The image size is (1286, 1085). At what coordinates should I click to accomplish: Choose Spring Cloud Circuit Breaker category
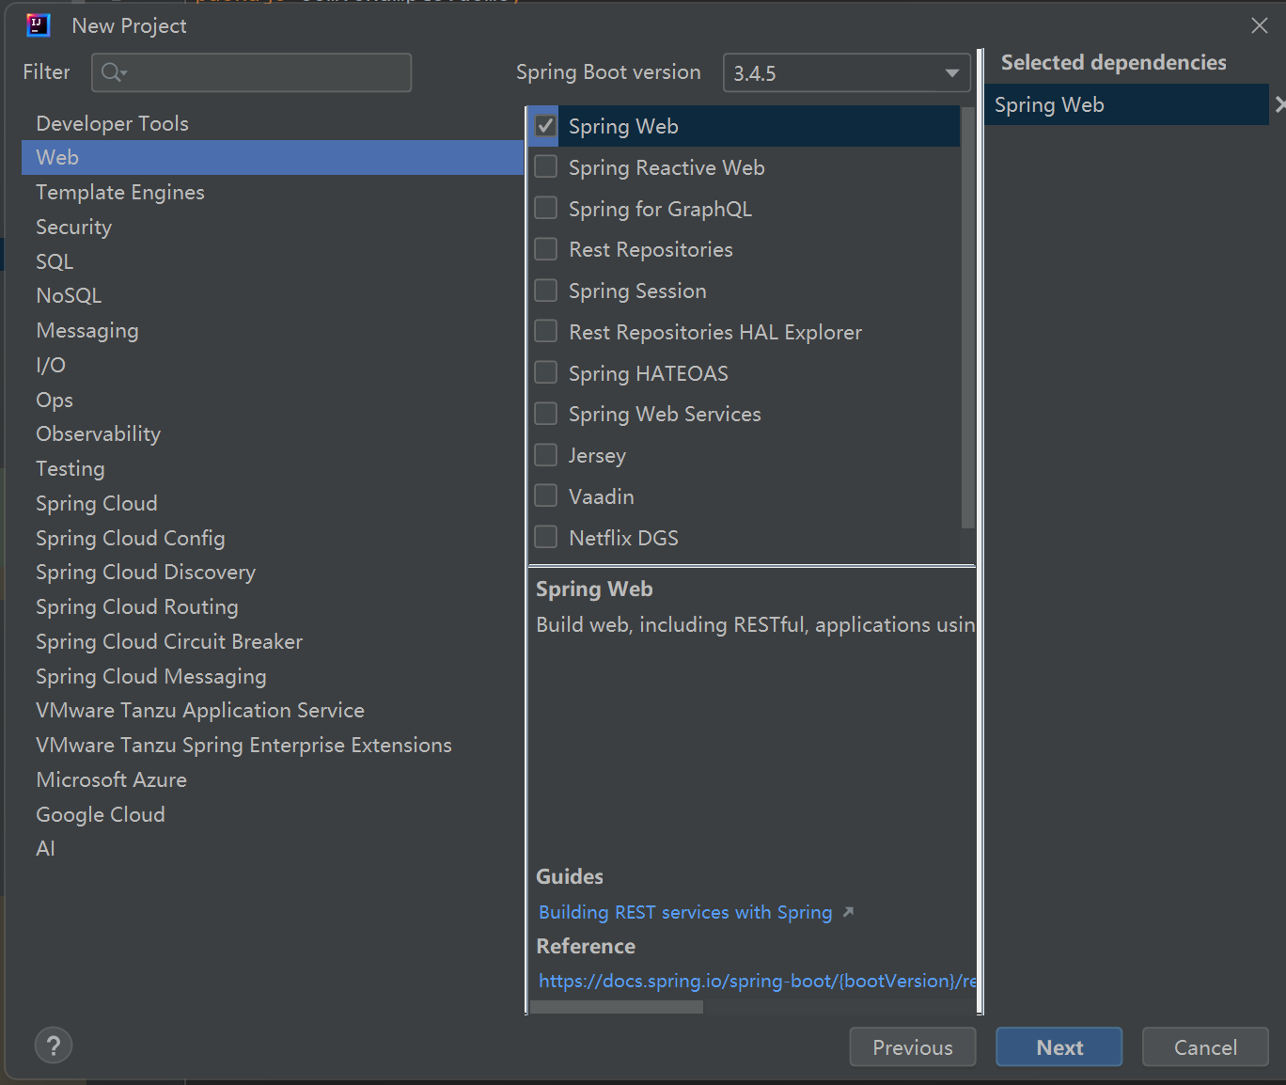point(273,641)
